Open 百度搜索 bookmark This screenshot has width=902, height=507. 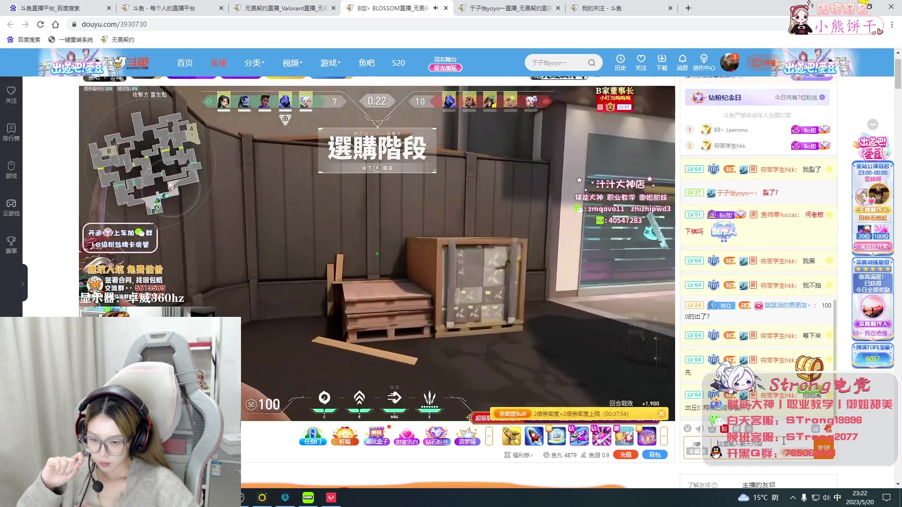(x=24, y=39)
